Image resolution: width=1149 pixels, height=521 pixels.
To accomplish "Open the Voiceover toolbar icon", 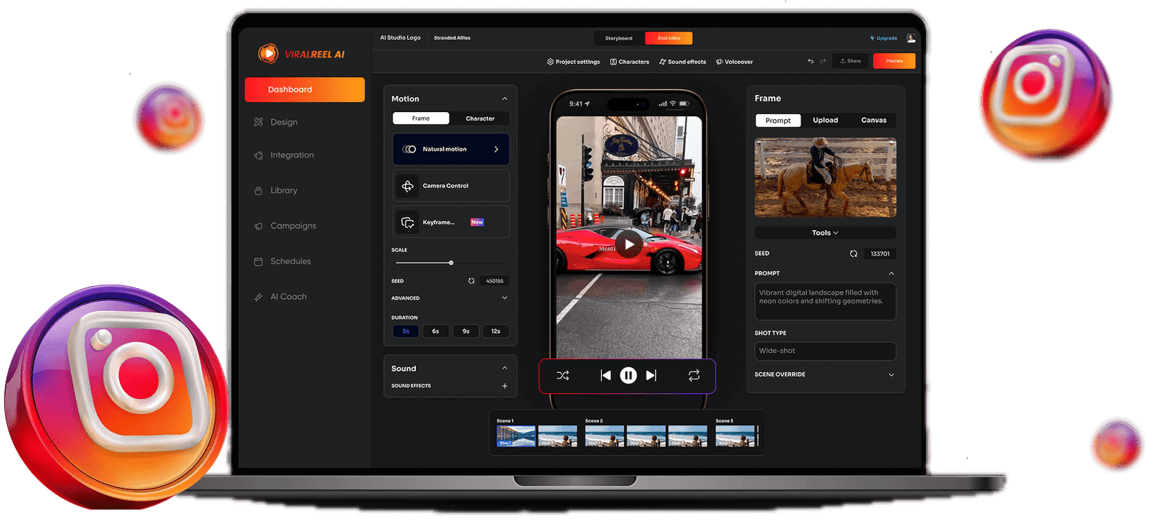I will [x=719, y=62].
